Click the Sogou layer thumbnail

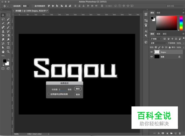(x=157, y=52)
